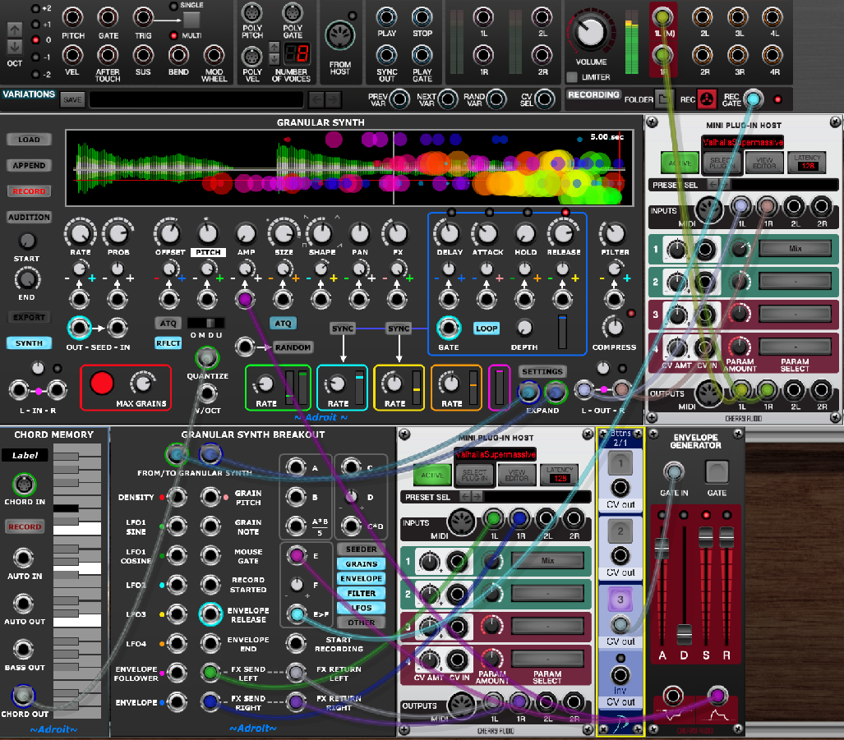Select the FILTER breakout tab
The width and height of the screenshot is (844, 740).
point(361,593)
